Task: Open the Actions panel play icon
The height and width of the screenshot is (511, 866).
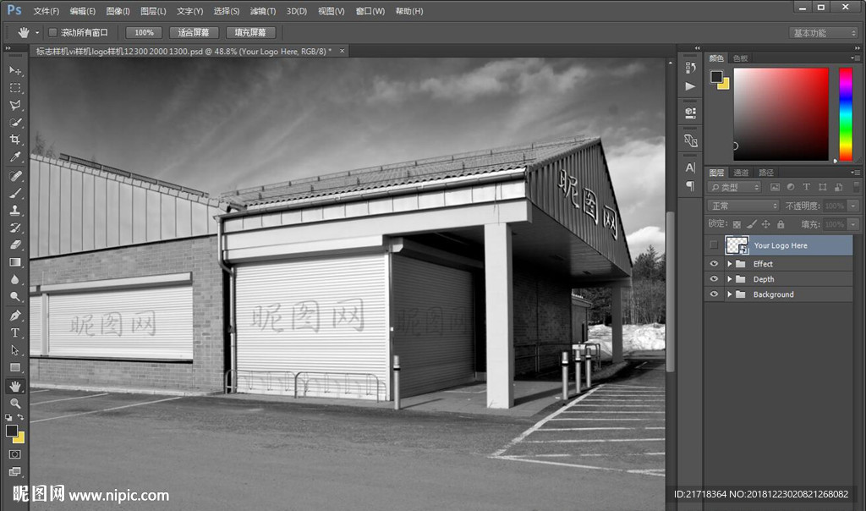Action: point(690,86)
